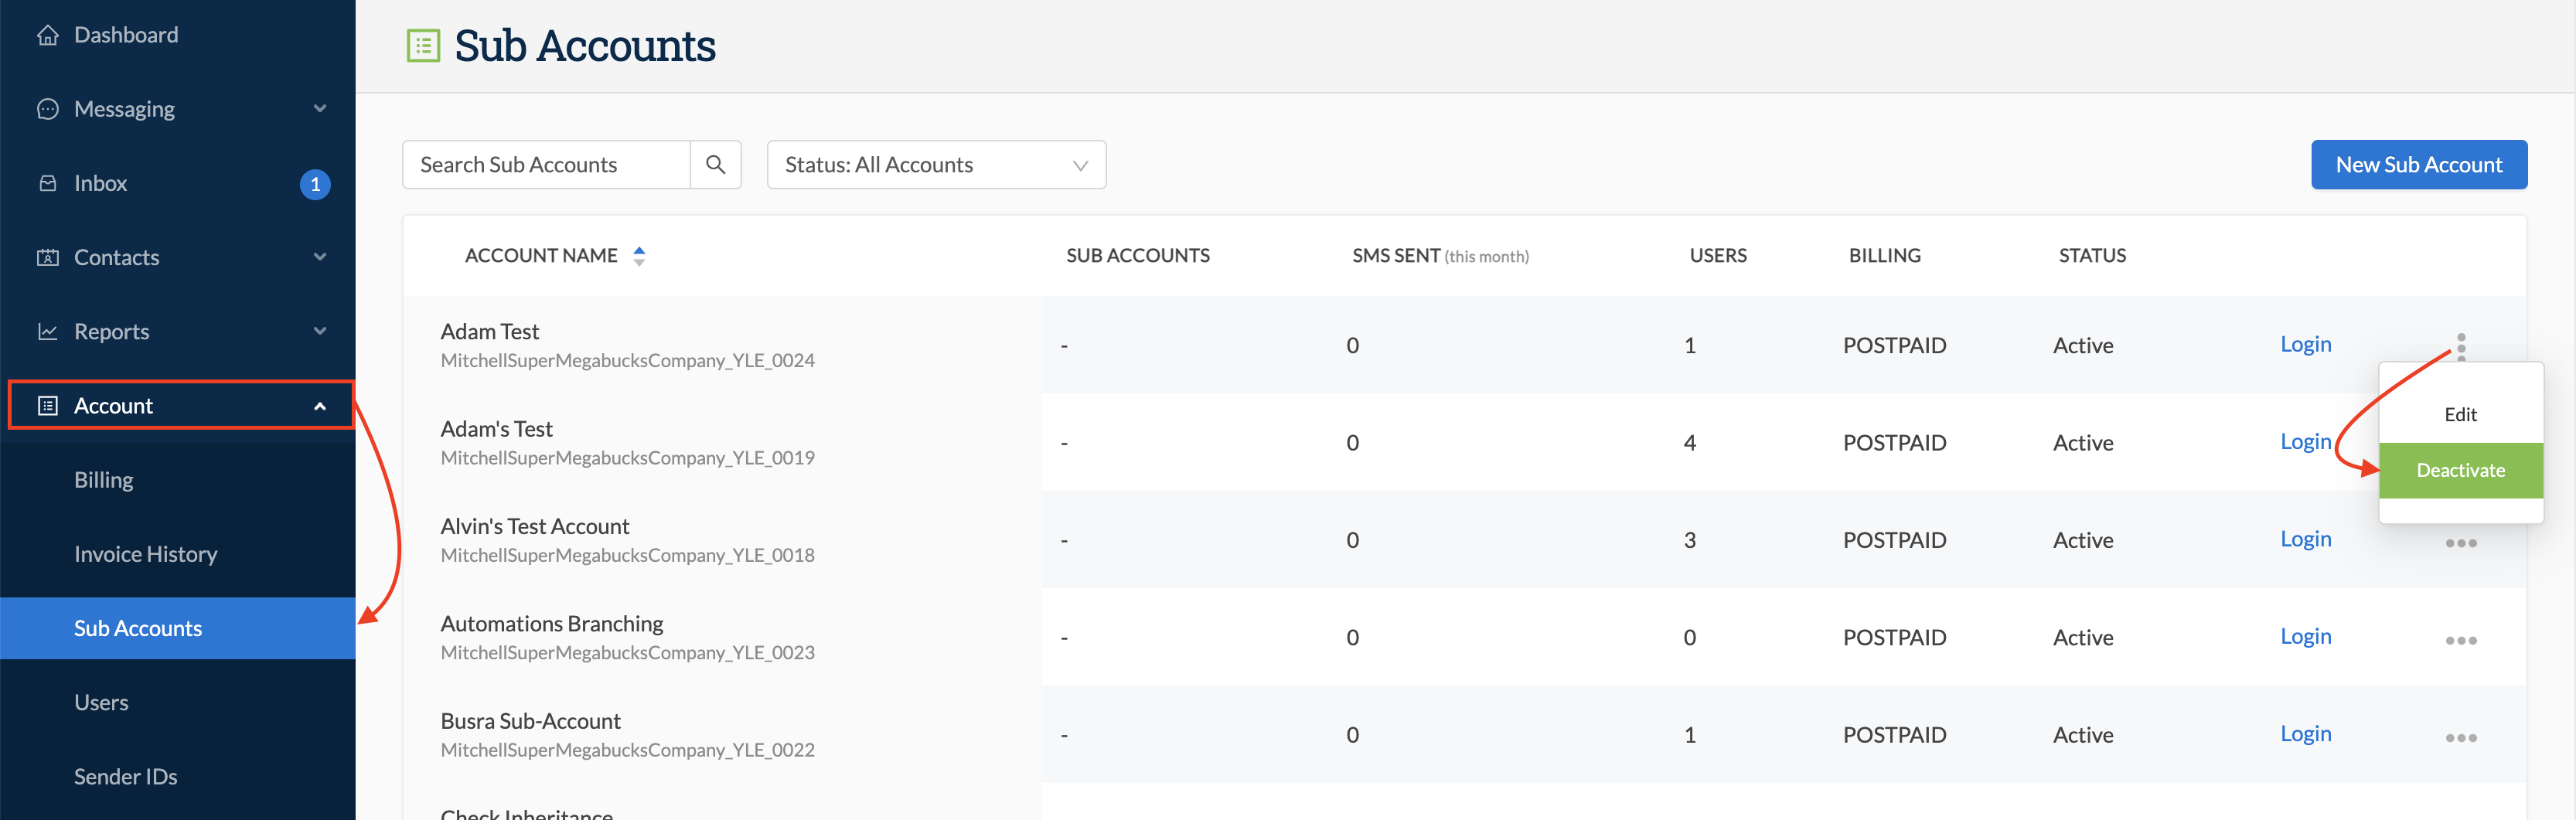Expand the Contacts menu chevron
Image resolution: width=2576 pixels, height=820 pixels.
point(320,257)
